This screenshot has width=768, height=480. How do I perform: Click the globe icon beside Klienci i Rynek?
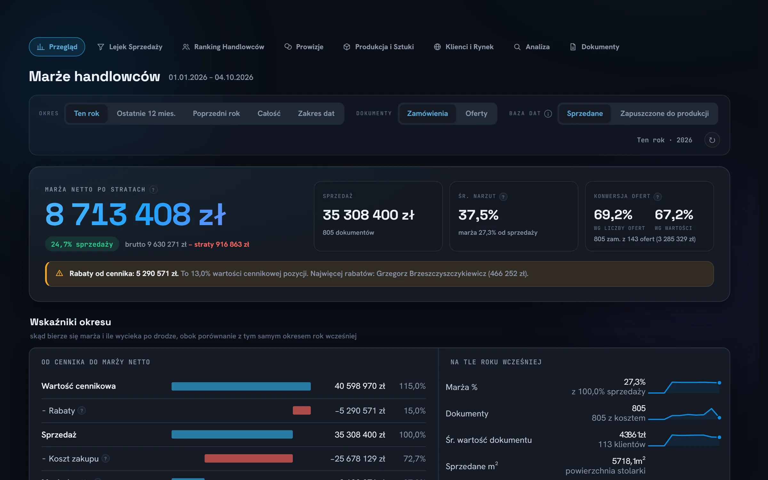point(437,47)
